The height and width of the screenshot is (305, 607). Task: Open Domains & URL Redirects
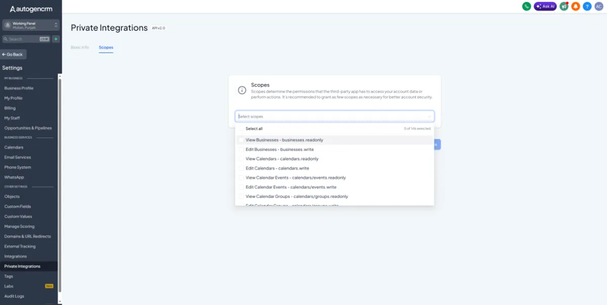28,236
